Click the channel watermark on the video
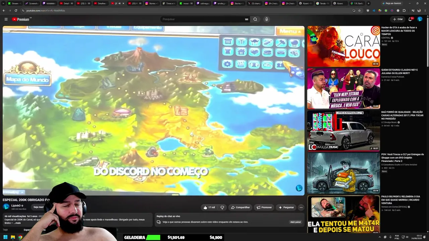Viewport: 429px width, 241px height. click(299, 188)
